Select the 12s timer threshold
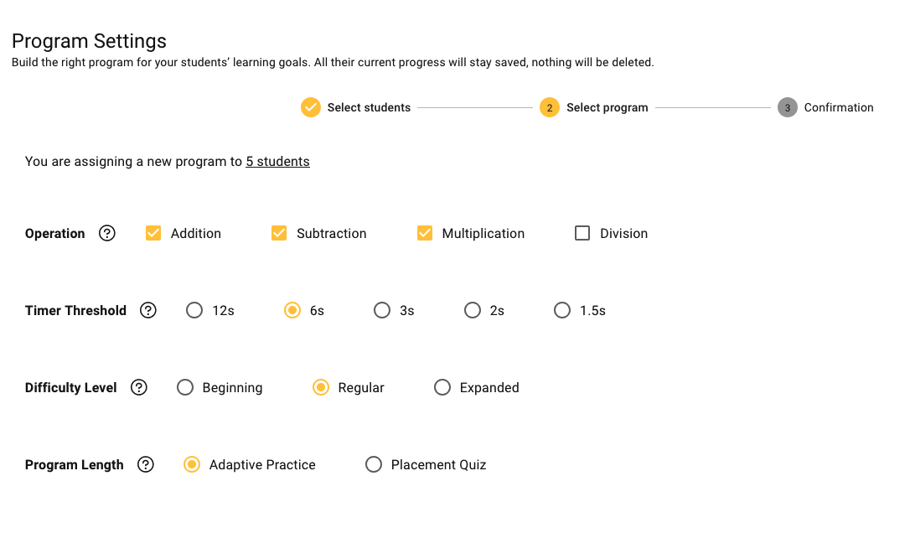Viewport: 910px width, 533px height. click(x=194, y=311)
